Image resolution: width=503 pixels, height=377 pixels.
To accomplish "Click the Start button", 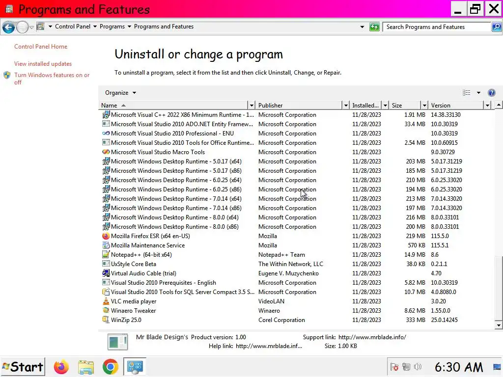I will pos(23,367).
